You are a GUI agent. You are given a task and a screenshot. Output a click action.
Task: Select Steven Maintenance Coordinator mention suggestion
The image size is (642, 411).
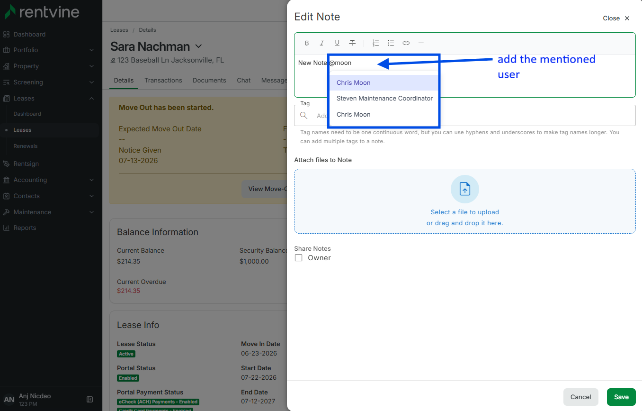(383, 98)
